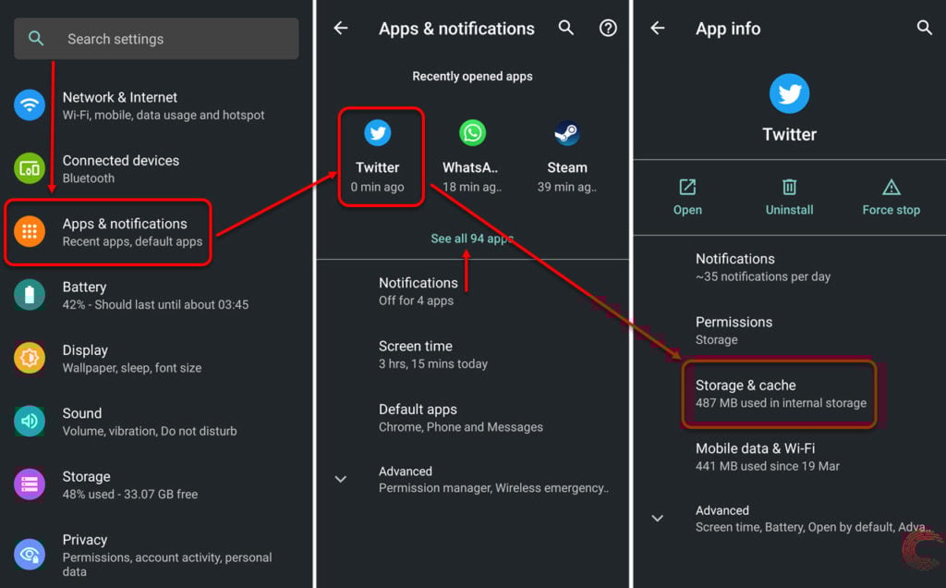Click the 'Recently opened apps' heading
The height and width of the screenshot is (588, 946).
tap(472, 76)
